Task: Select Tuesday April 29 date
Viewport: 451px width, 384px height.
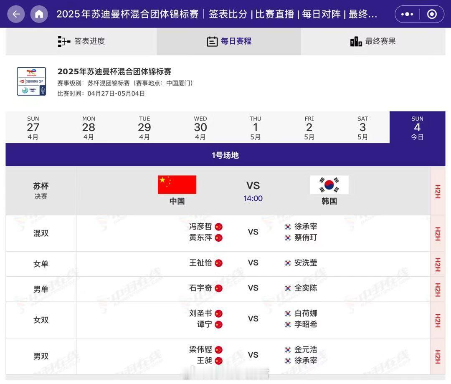Action: 144,127
